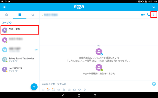Click ソニー太郎 avatar
Image resolution: width=158 pixels, height=98 pixels.
[x=5, y=30]
